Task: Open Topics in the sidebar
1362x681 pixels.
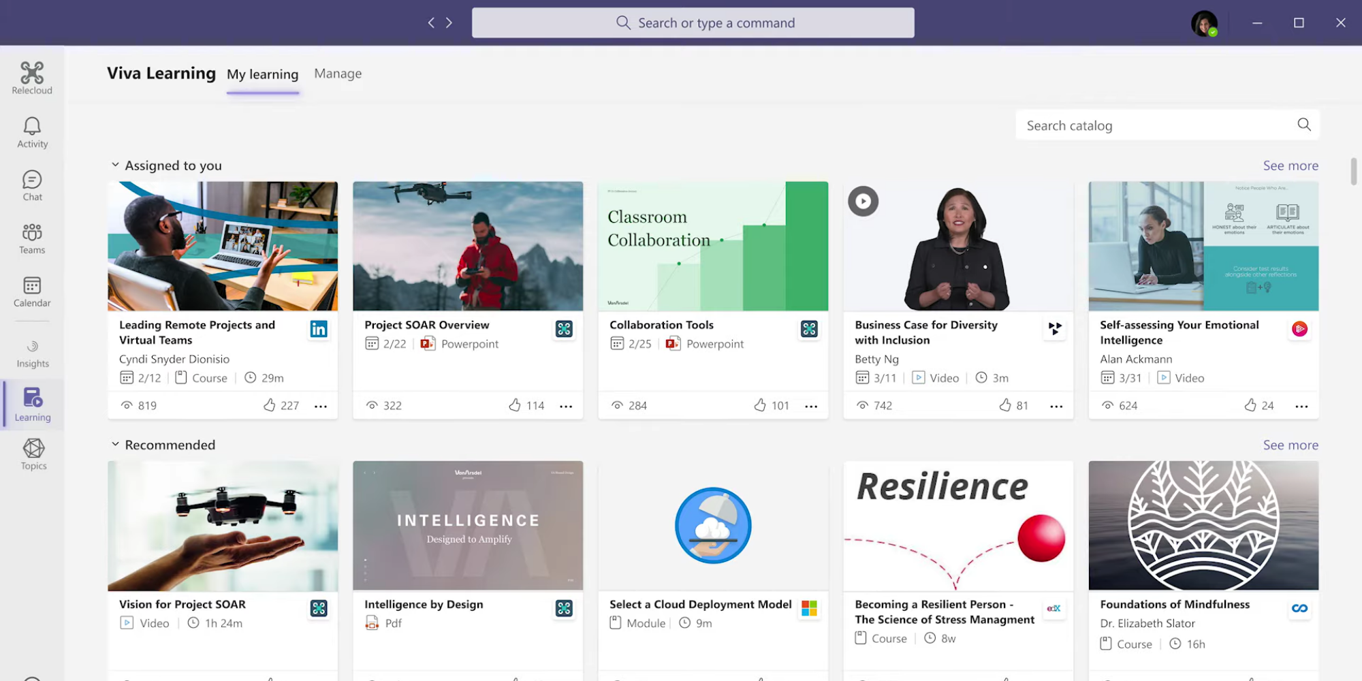Action: pos(33,454)
